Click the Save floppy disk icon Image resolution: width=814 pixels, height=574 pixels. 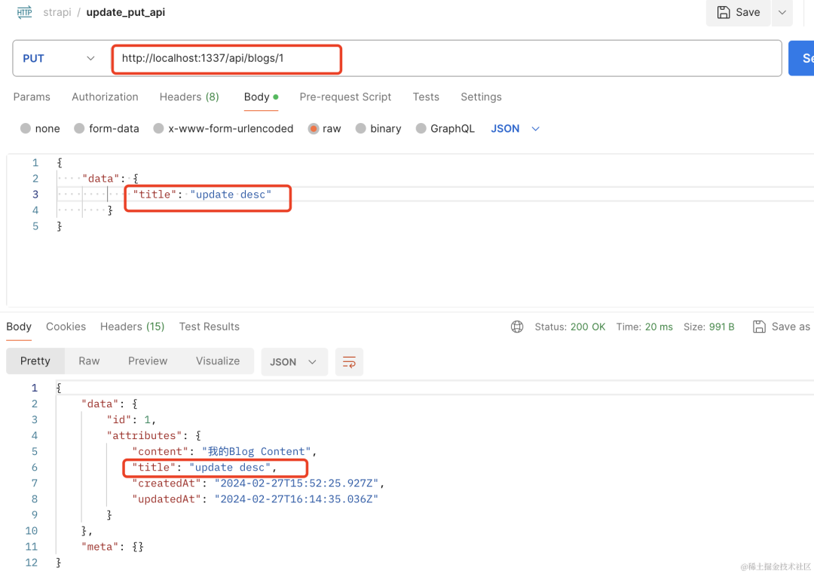click(723, 13)
